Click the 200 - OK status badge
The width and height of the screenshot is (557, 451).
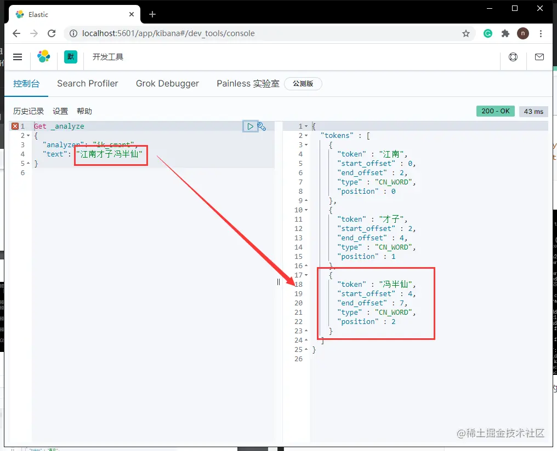(x=495, y=111)
